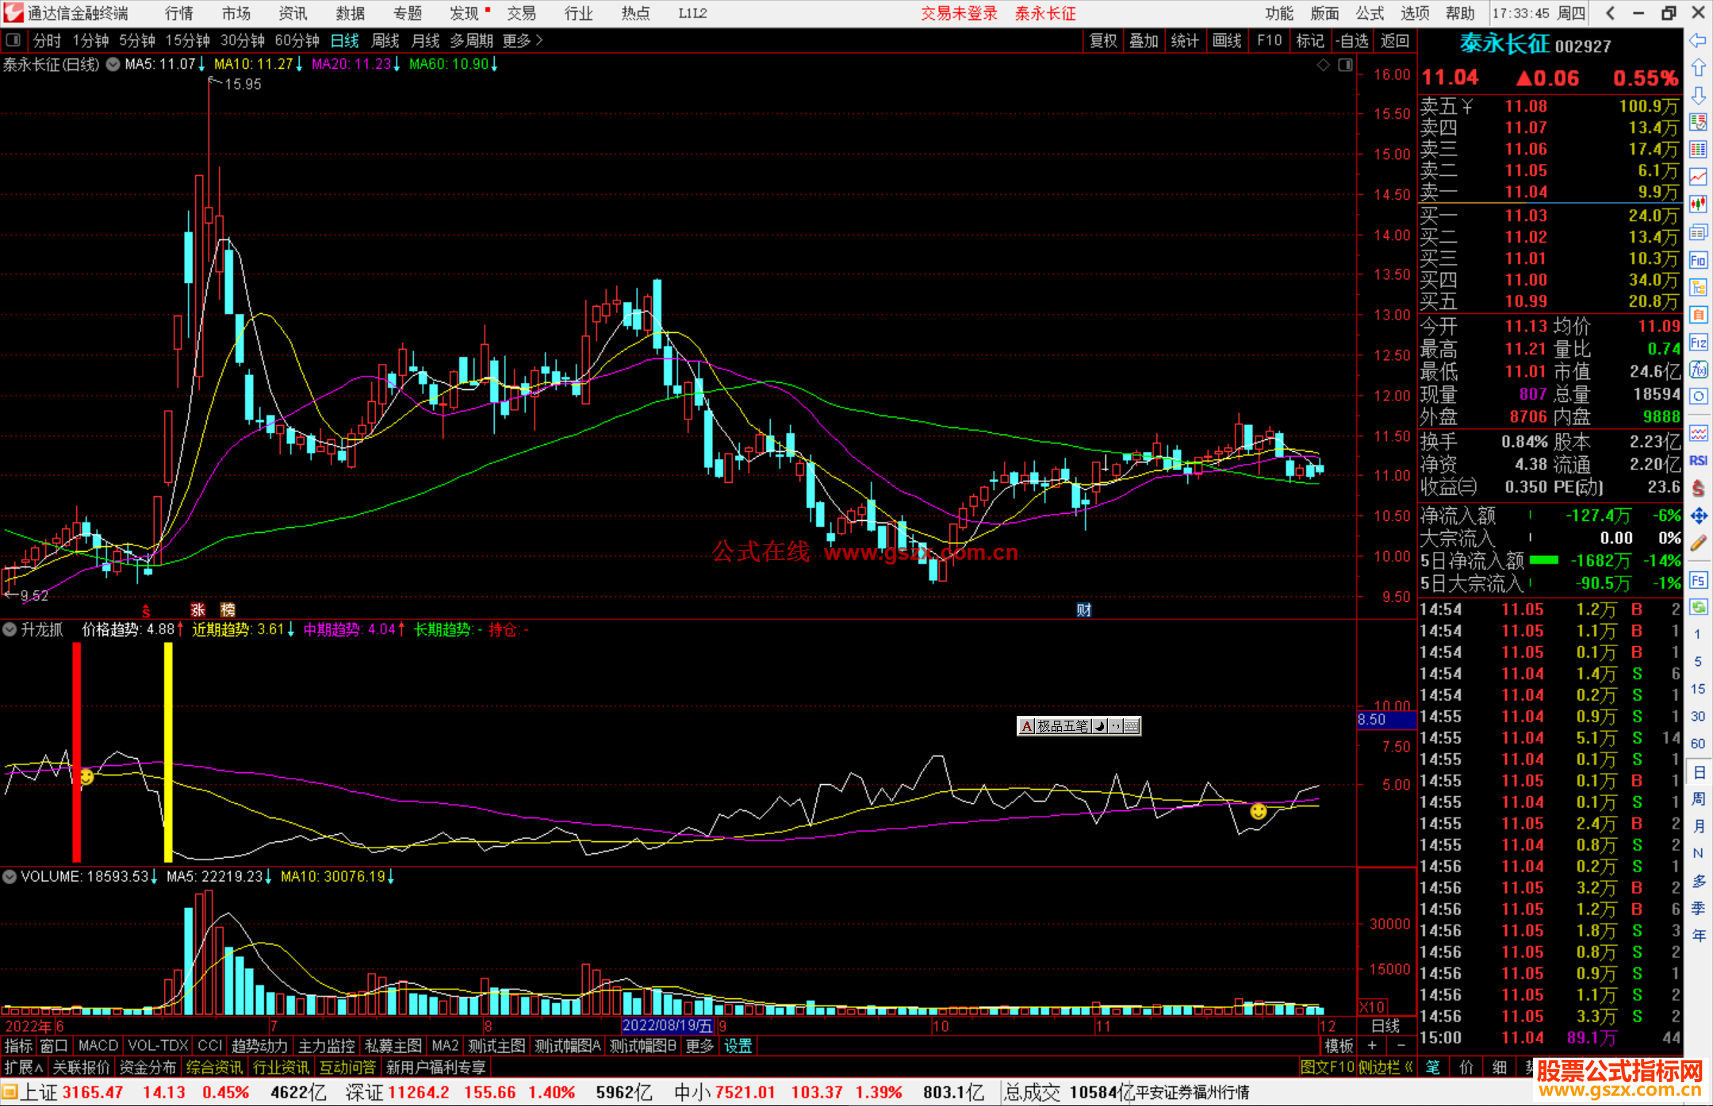
Task: Click the RSI indicator sidebar icon
Action: click(x=1698, y=461)
